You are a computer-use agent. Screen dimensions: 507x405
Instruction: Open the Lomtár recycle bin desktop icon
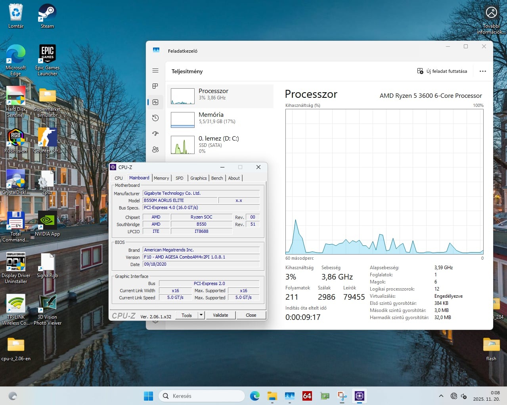[16, 16]
